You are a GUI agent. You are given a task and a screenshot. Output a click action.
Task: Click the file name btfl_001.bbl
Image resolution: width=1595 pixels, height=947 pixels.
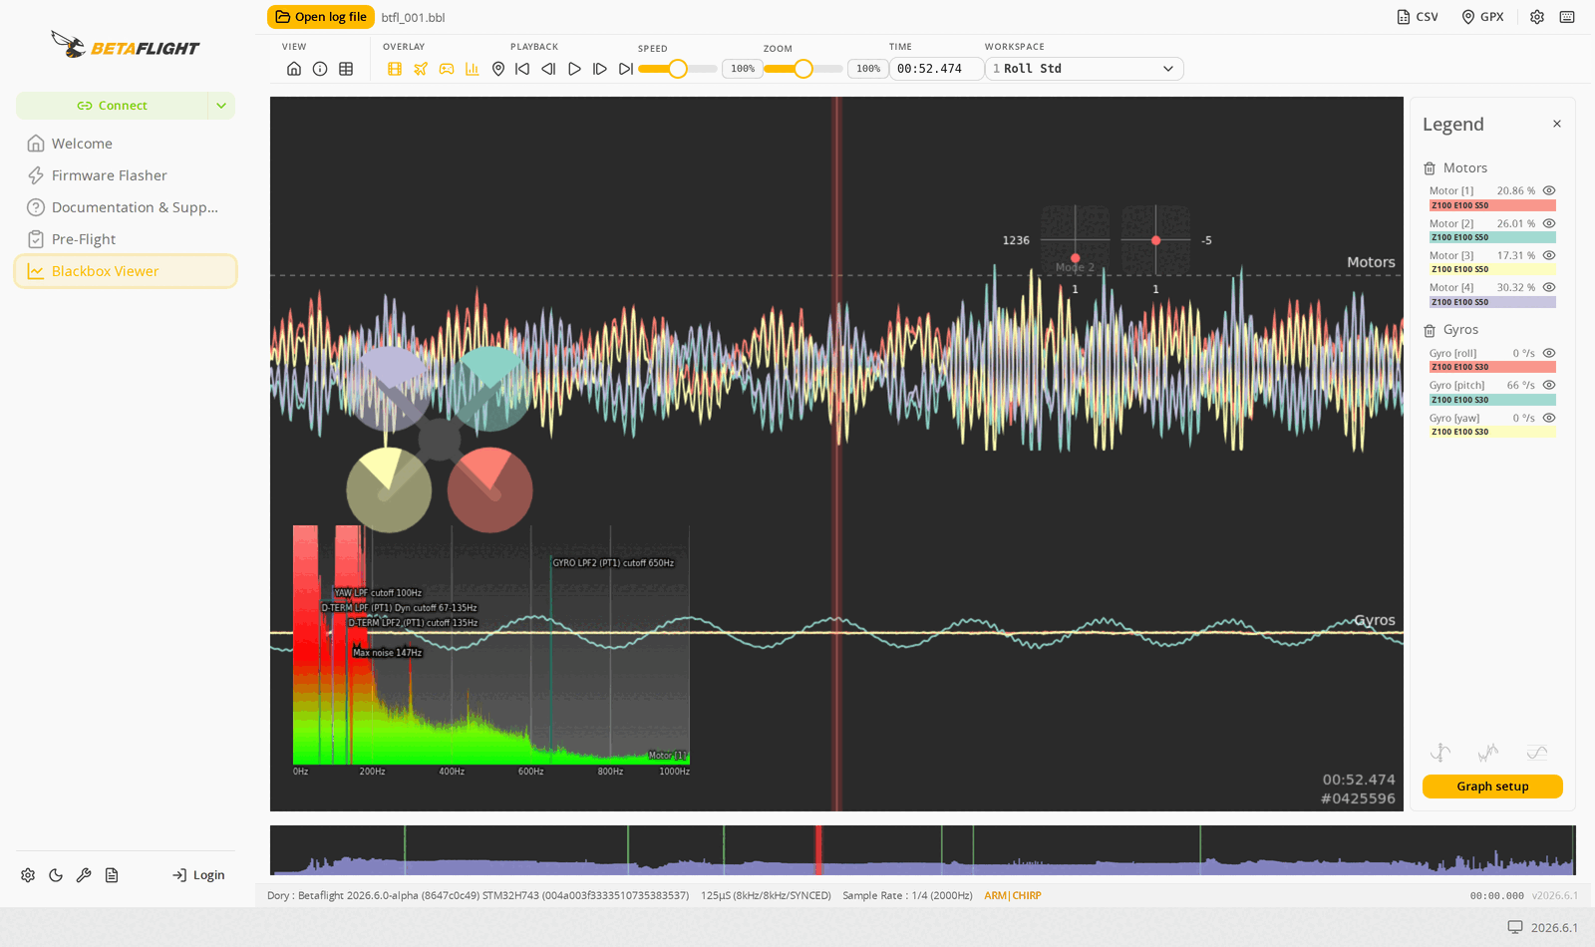point(413,18)
